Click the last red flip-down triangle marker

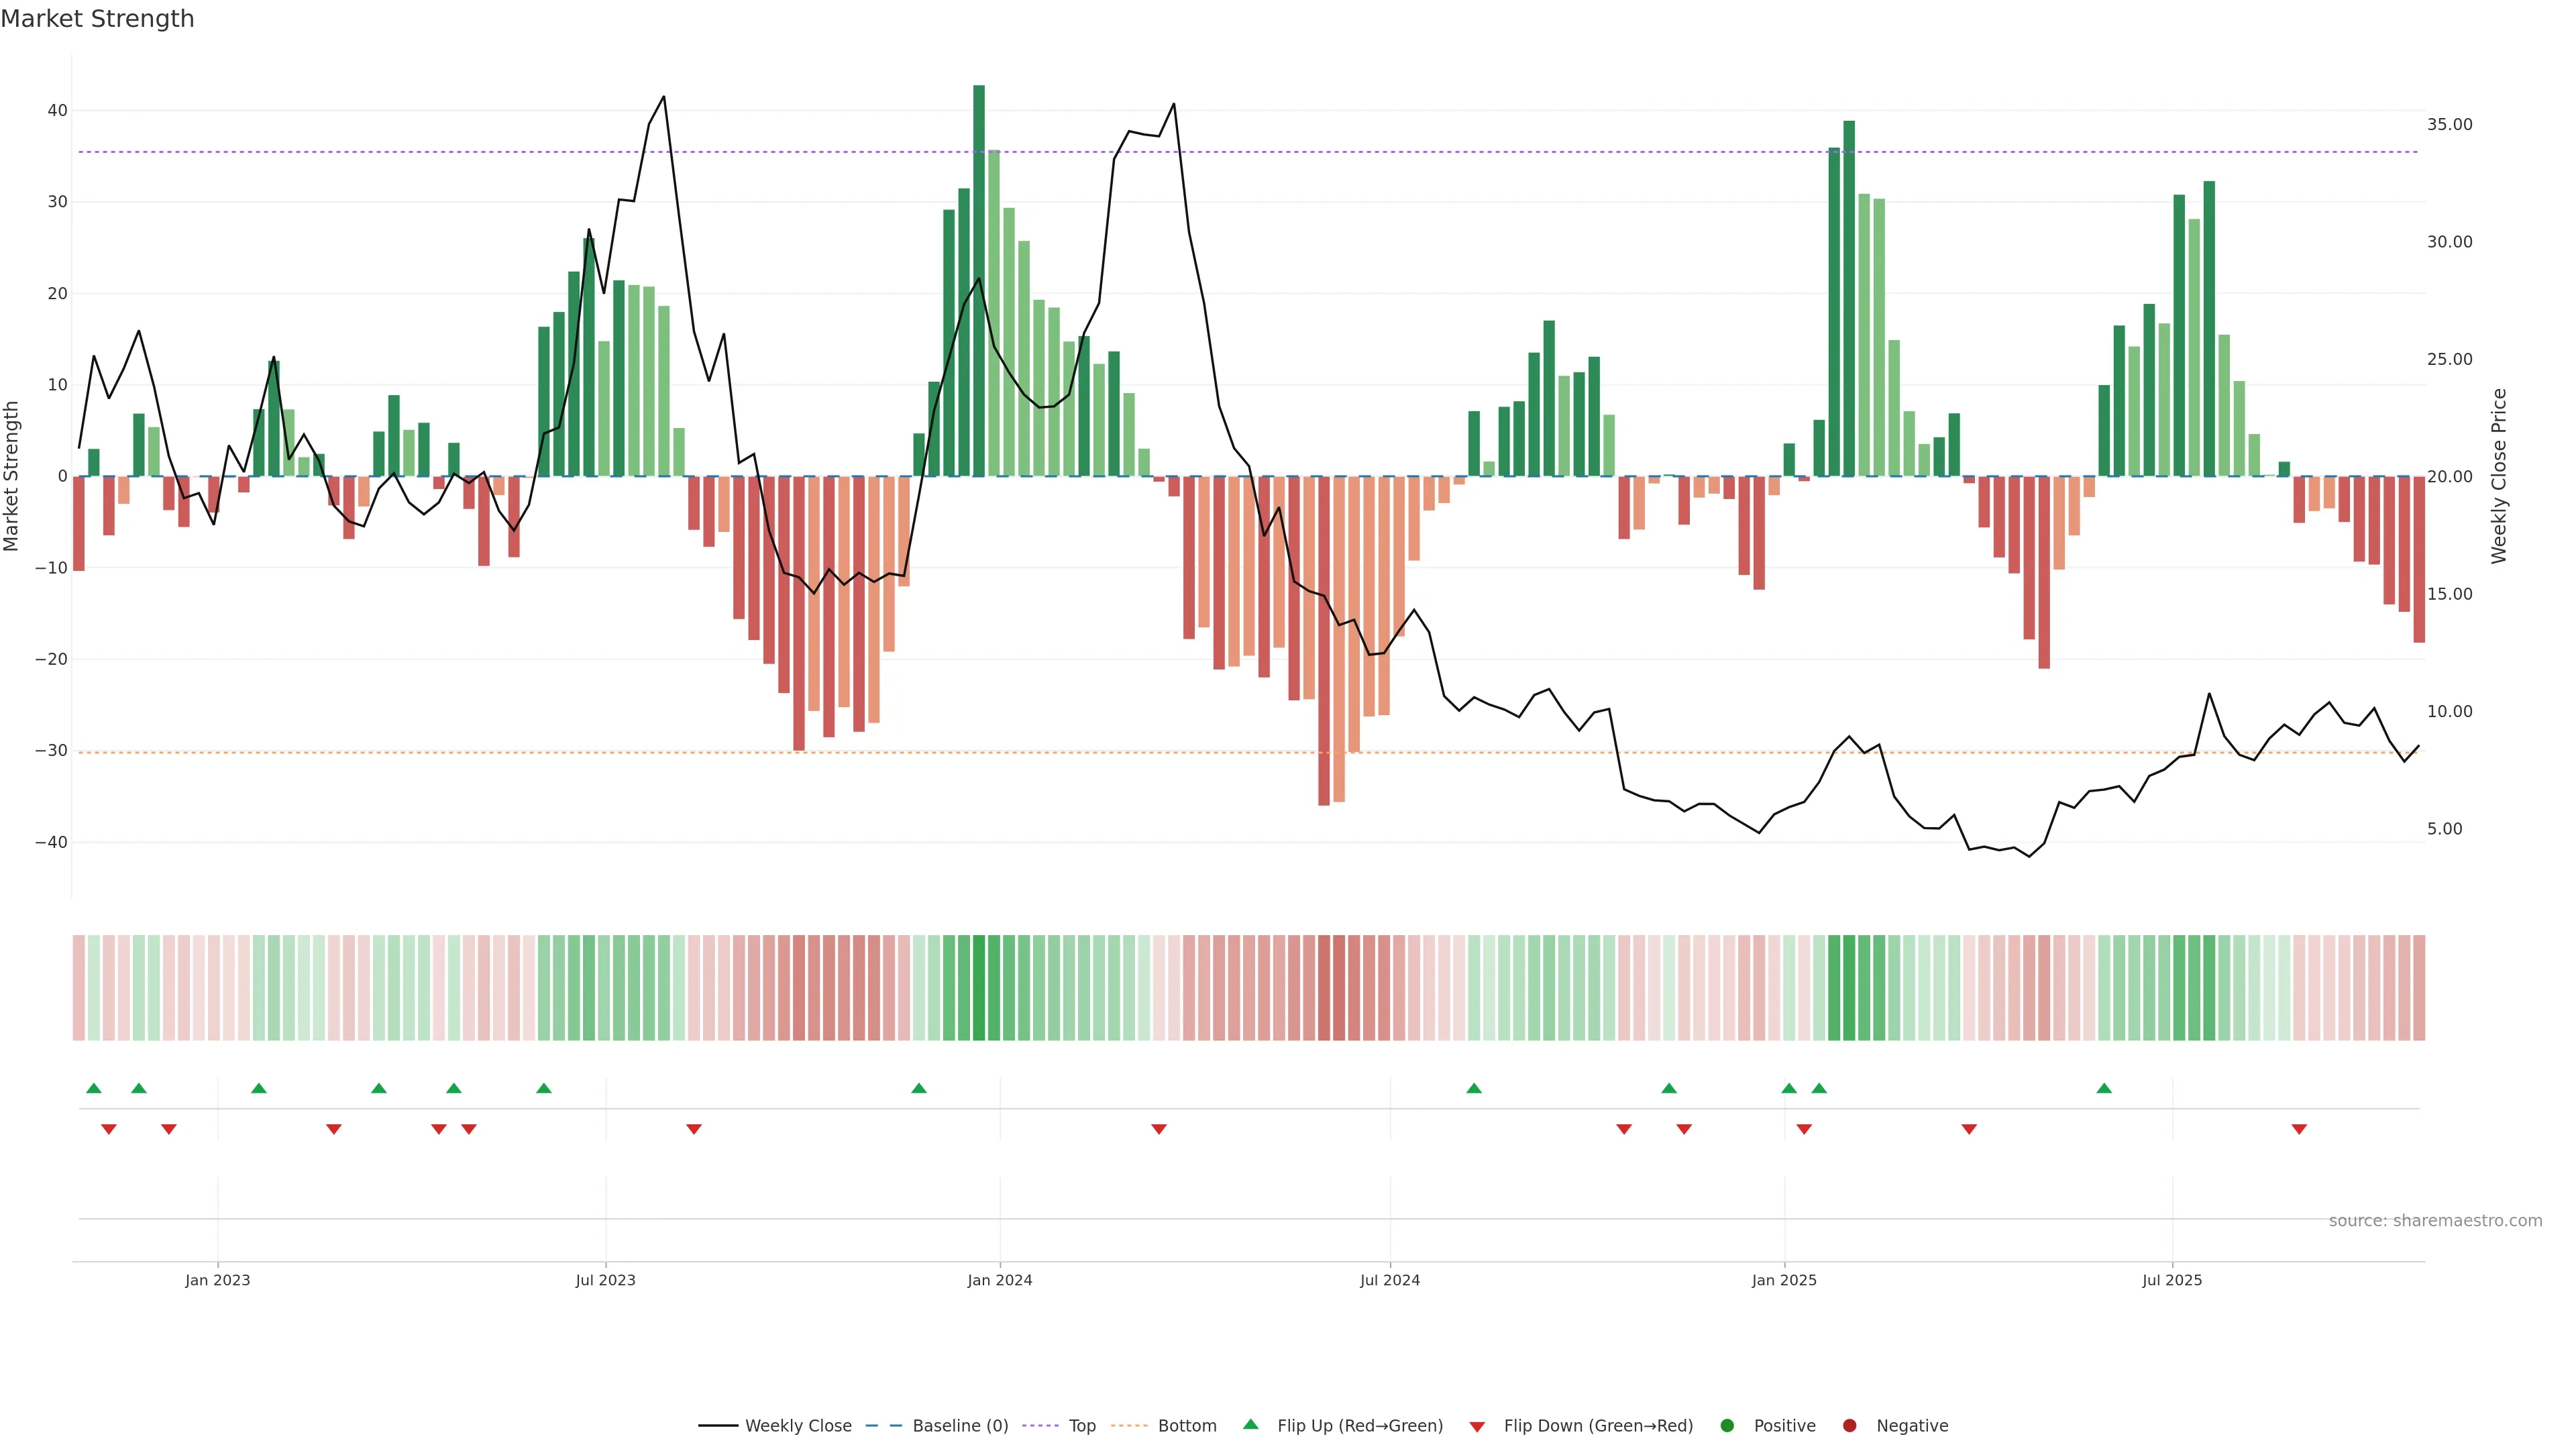[2299, 1129]
